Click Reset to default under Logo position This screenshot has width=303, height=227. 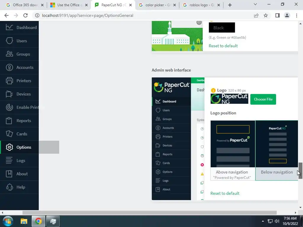click(x=225, y=193)
